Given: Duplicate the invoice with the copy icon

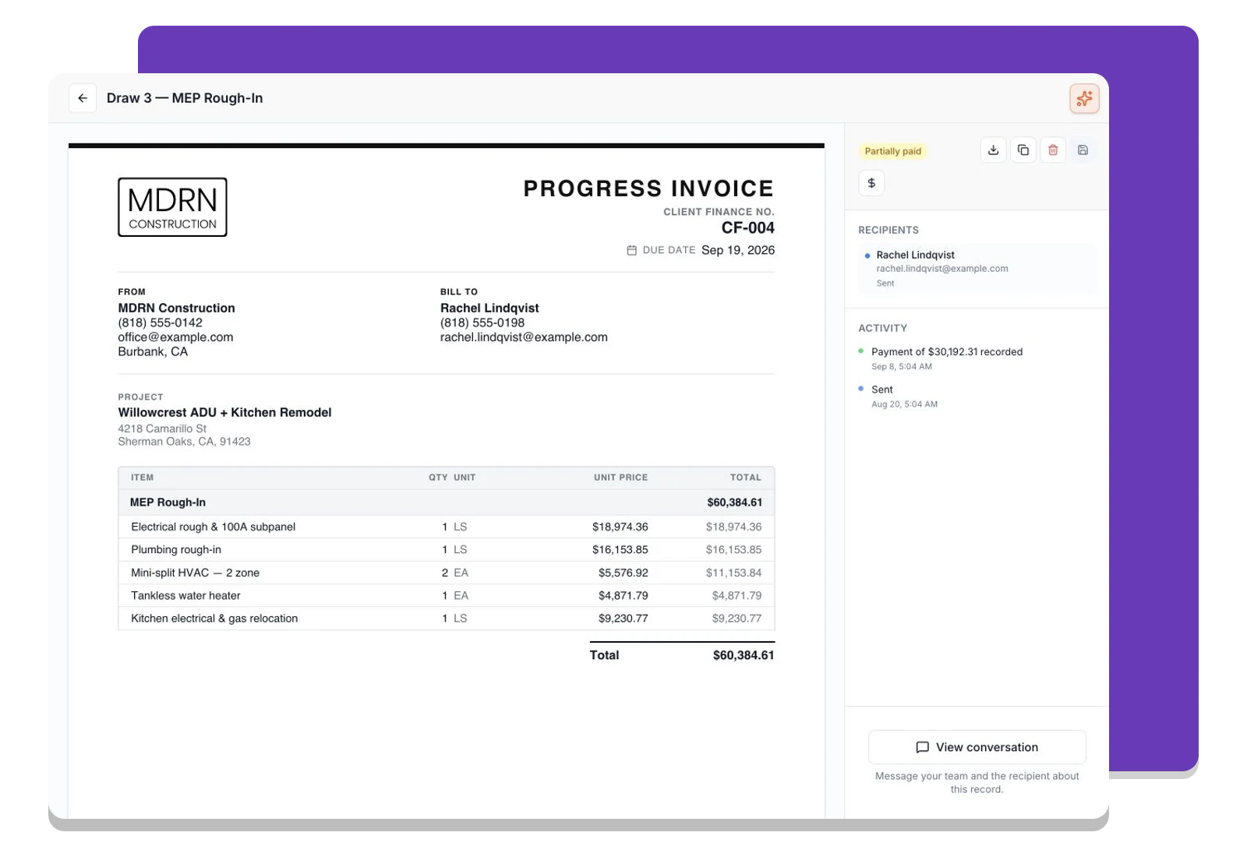Looking at the screenshot, I should [1023, 150].
